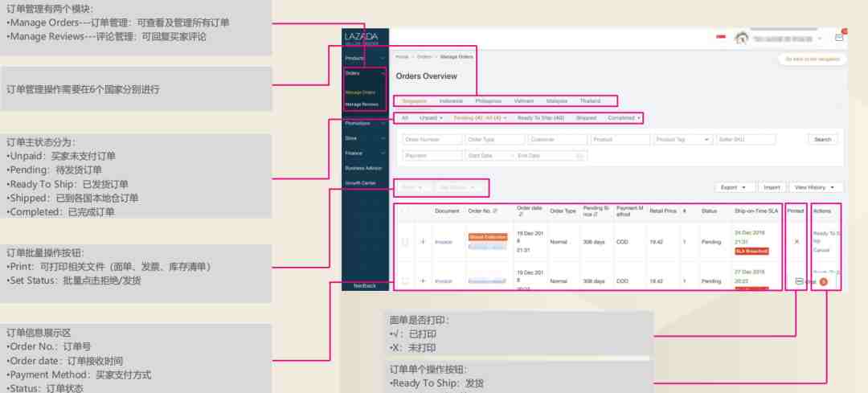
Task: Click the seller profile avatar icon
Action: (741, 39)
